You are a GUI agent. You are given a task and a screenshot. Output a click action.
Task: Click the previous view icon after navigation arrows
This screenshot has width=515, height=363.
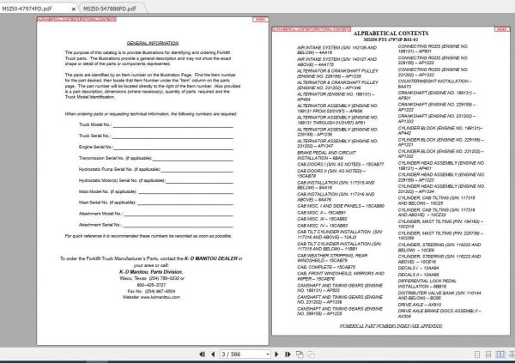click(300, 354)
